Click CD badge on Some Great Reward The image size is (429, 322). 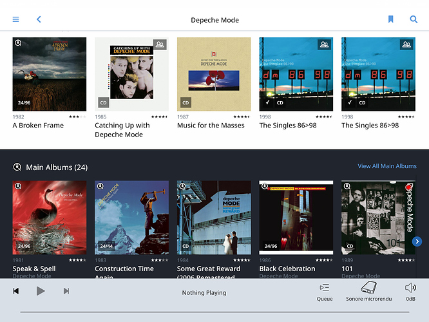pos(186,246)
